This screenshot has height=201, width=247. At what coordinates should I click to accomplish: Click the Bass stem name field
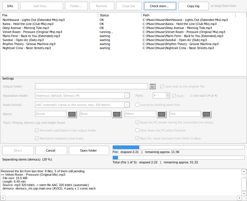tap(95, 114)
